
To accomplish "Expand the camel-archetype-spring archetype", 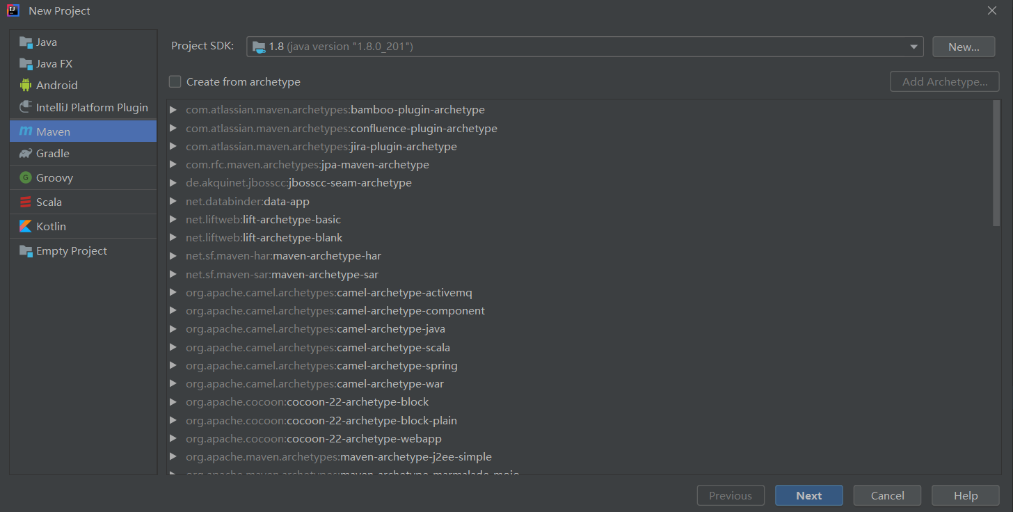I will (x=173, y=365).
